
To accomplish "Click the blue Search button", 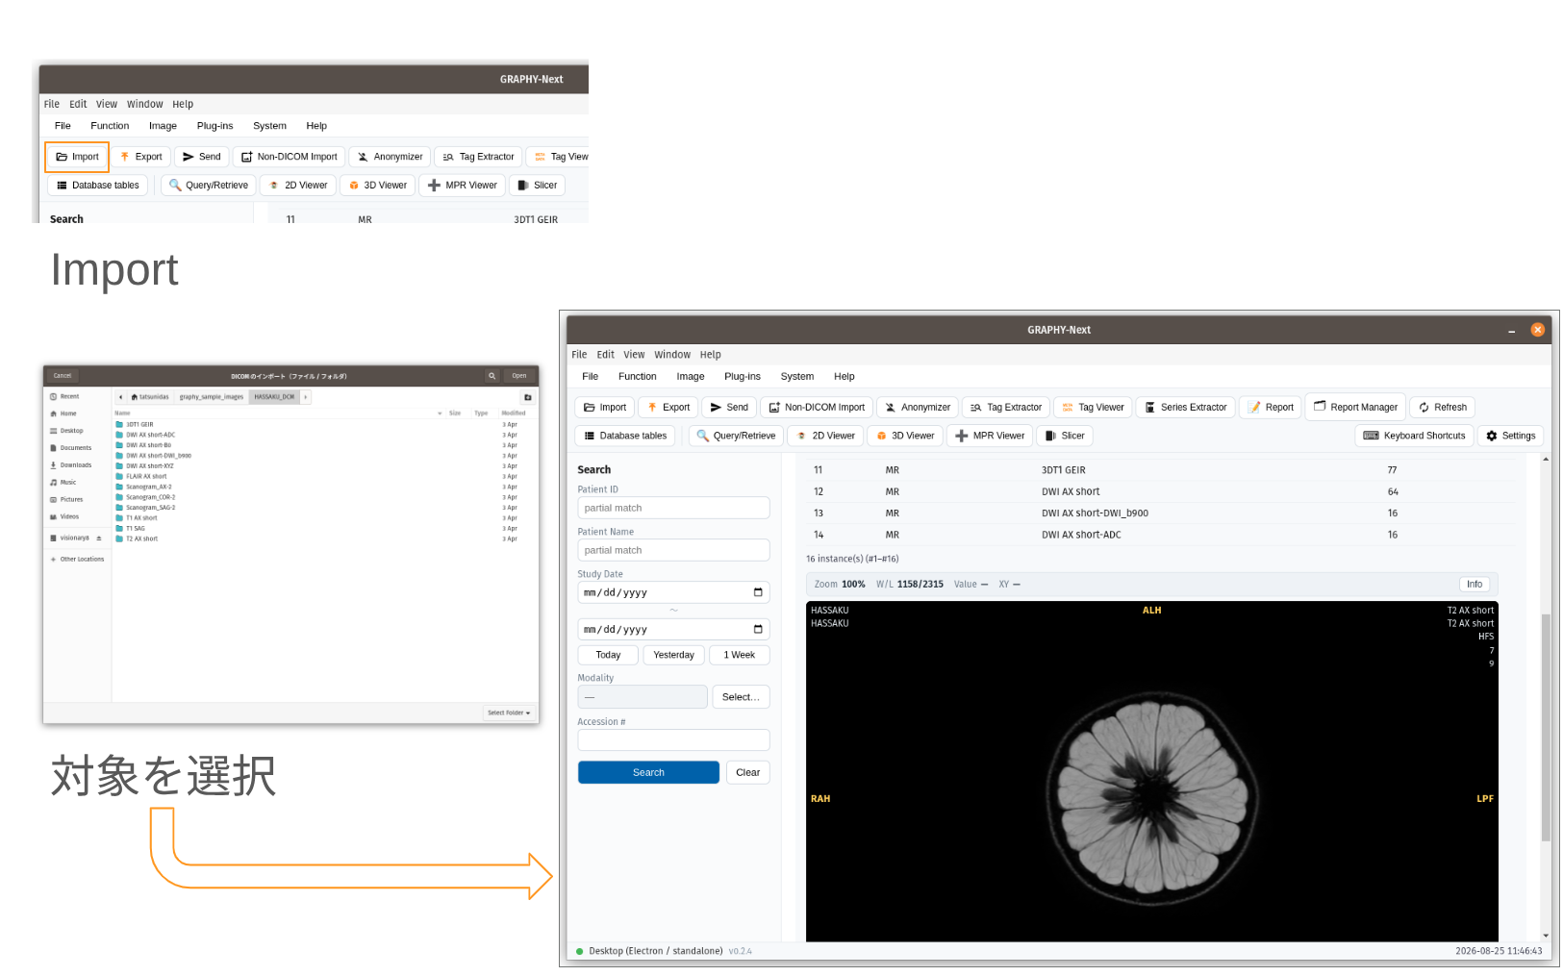I will (648, 772).
